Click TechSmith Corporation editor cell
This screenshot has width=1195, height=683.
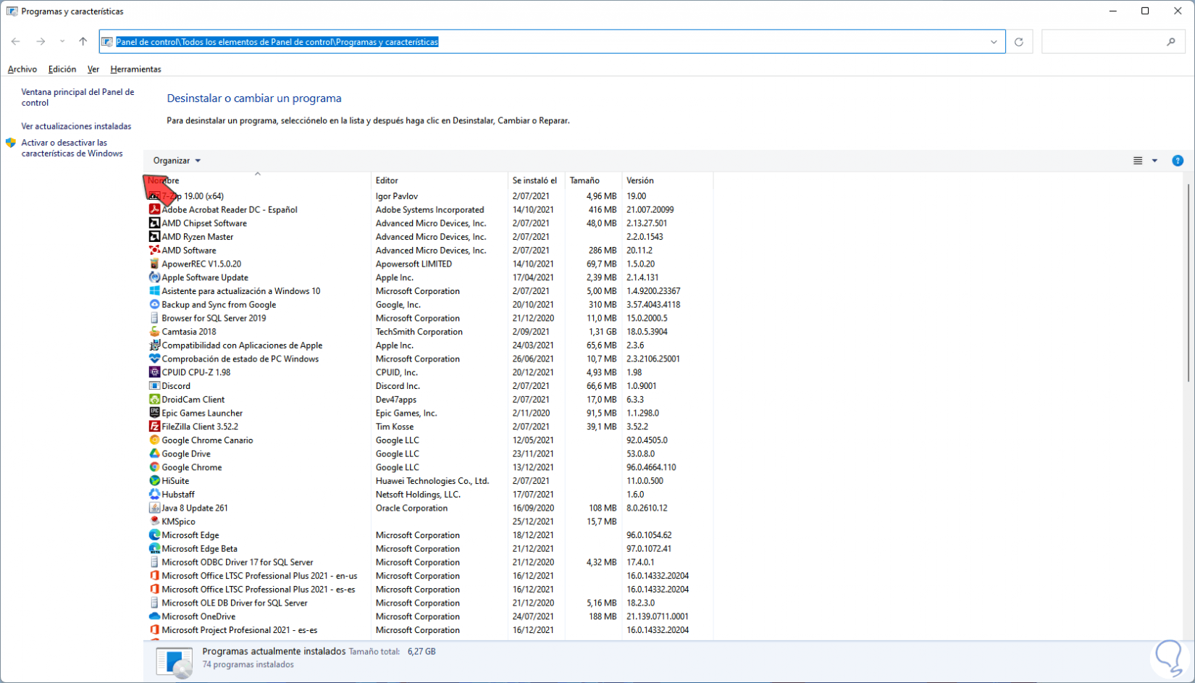[x=419, y=332]
